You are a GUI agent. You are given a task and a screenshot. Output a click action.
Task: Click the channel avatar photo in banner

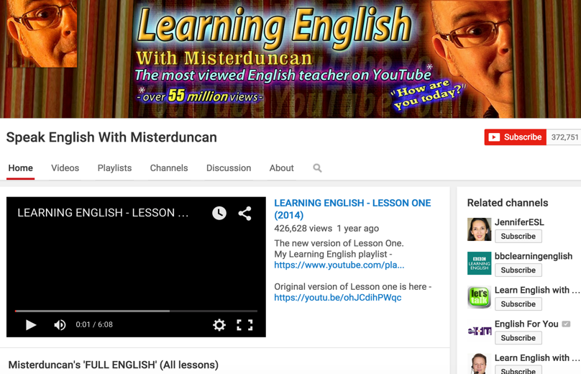click(42, 33)
